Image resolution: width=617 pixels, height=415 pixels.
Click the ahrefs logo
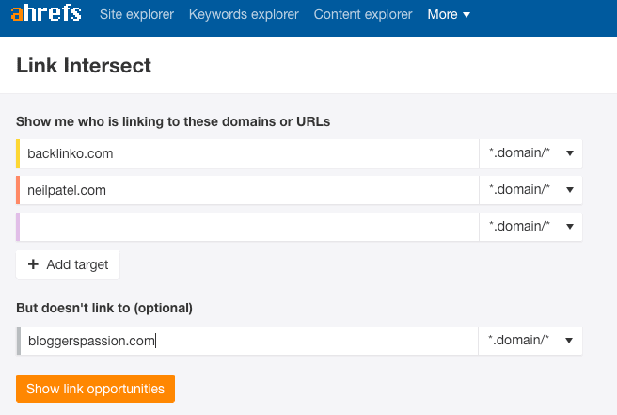click(x=46, y=14)
